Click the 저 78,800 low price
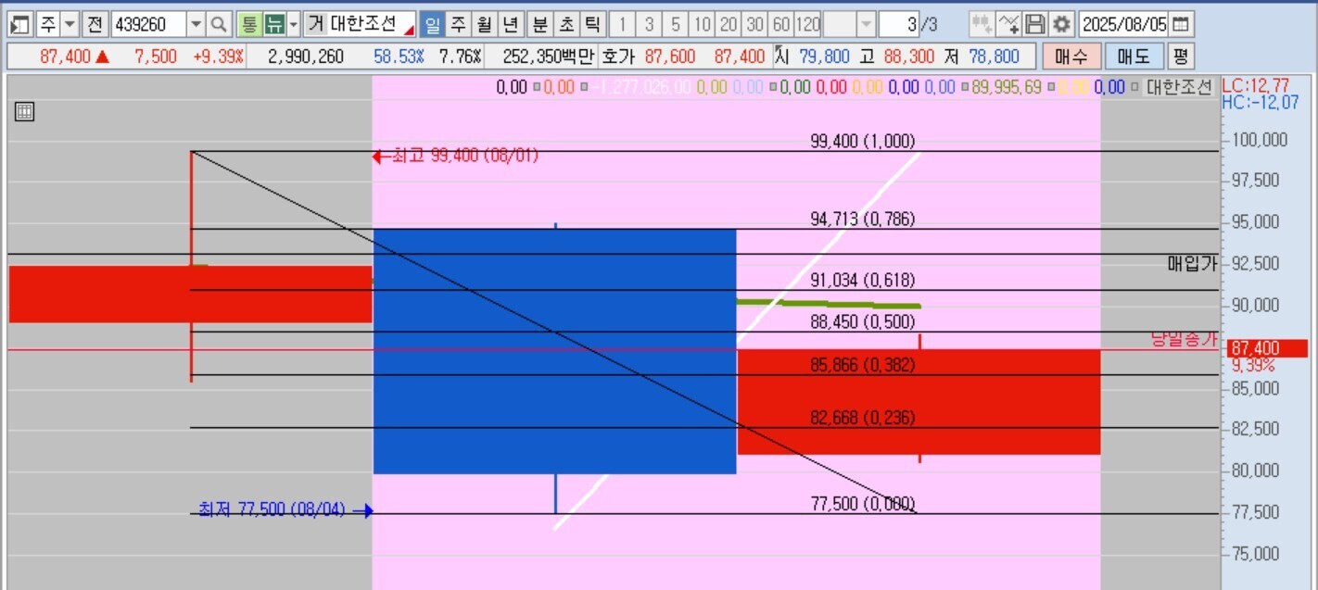The height and width of the screenshot is (590, 1318). point(982,56)
